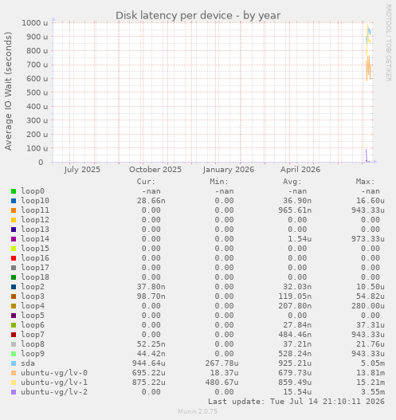Click the 'Avg:' column header
This screenshot has width=396, height=420.
coord(292,182)
